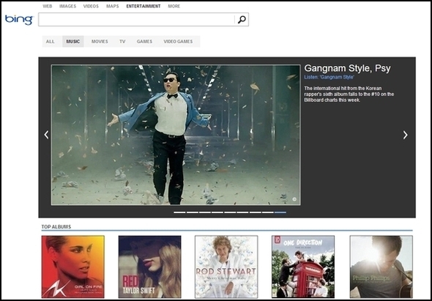Click the Billboard charts description text

pos(349,94)
